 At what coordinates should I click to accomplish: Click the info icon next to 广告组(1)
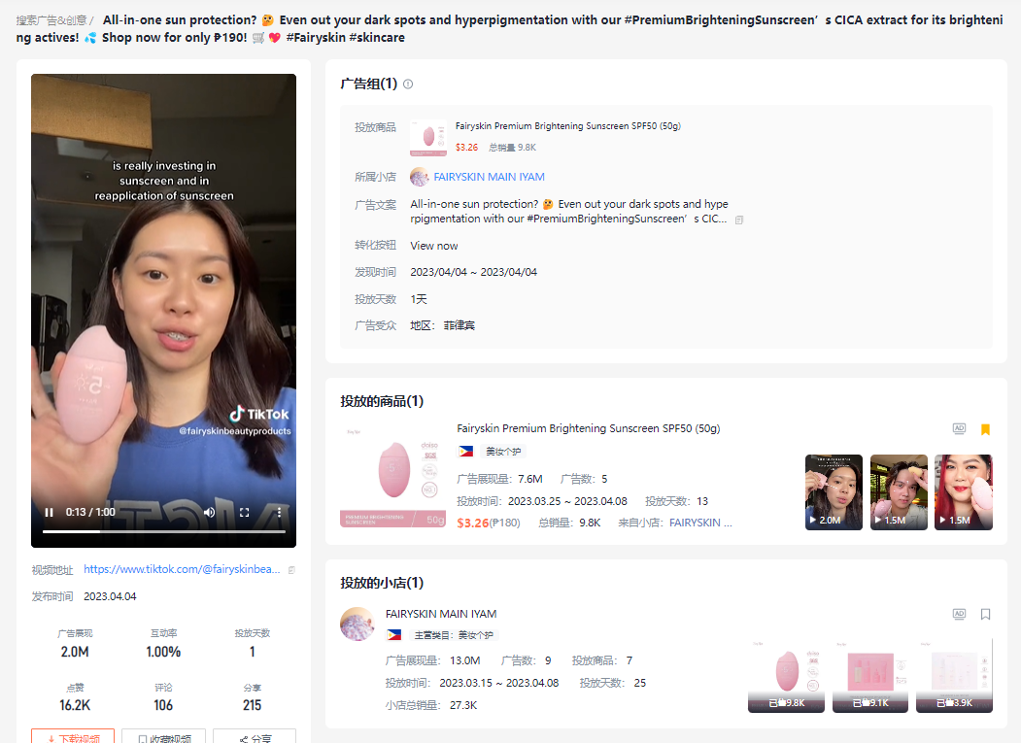pos(408,84)
